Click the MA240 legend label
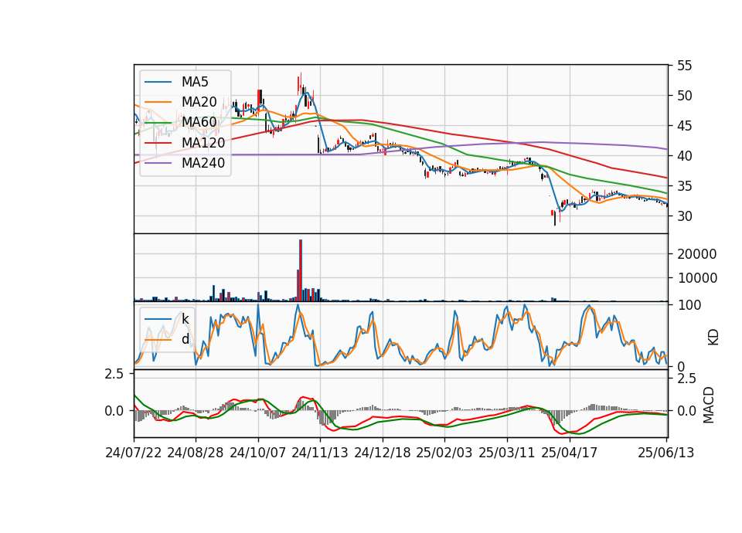The width and height of the screenshot is (742, 533). (203, 163)
